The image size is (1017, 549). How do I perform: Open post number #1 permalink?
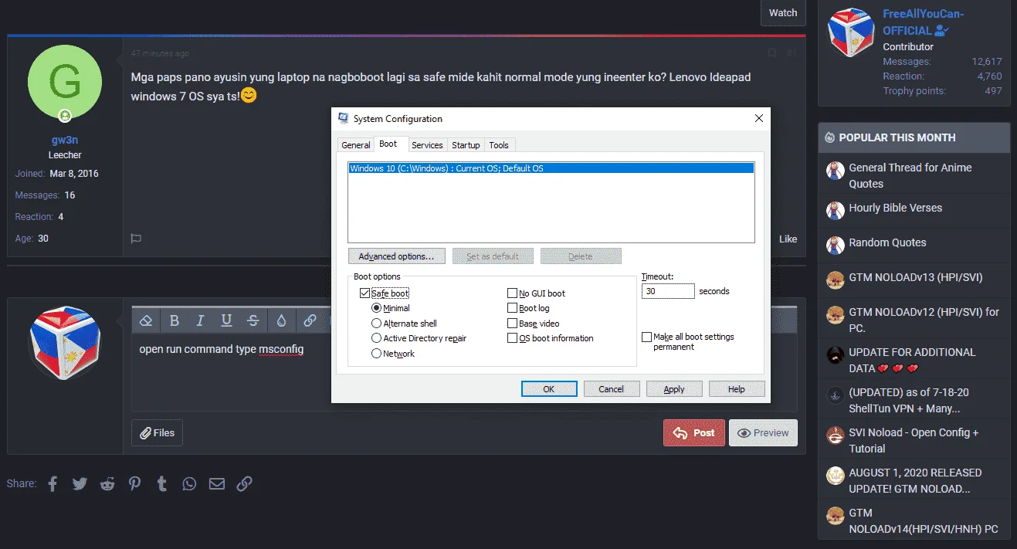[x=792, y=53]
